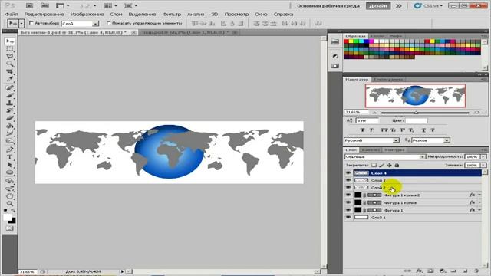Click Основная рабочая среда workspace button

pos(328,5)
